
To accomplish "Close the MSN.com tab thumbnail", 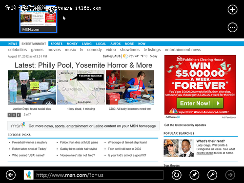I will [51, 11].
